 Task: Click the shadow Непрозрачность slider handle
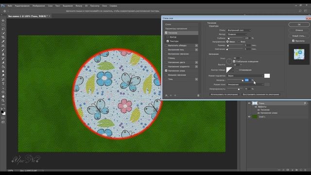239,89
